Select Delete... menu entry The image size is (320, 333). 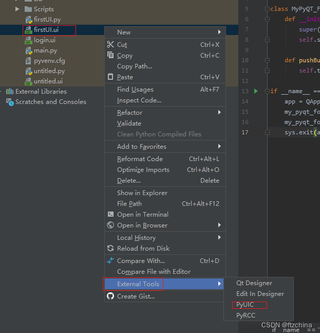coord(165,181)
